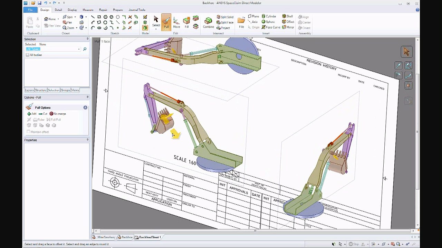Open the Zoom dropdown arrow
442x248 pixels.
(x=76, y=28)
